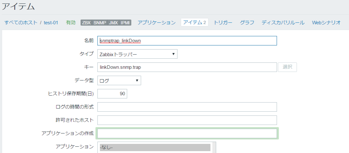Expand the データ型 dropdown set to ログ

point(119,80)
